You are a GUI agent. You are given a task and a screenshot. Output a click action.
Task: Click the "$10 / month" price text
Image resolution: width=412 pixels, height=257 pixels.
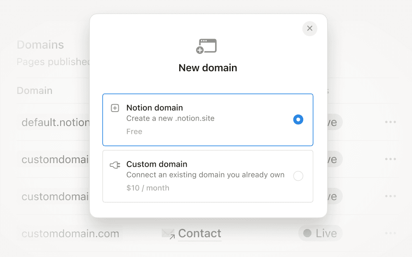click(x=147, y=188)
